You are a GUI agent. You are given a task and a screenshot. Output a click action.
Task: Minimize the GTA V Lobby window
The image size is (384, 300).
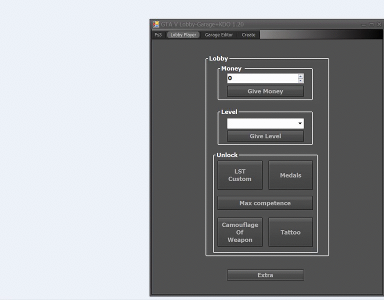[x=363, y=24]
